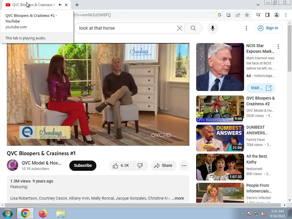Click the video title heading
The height and width of the screenshot is (219, 292).
[41, 153]
